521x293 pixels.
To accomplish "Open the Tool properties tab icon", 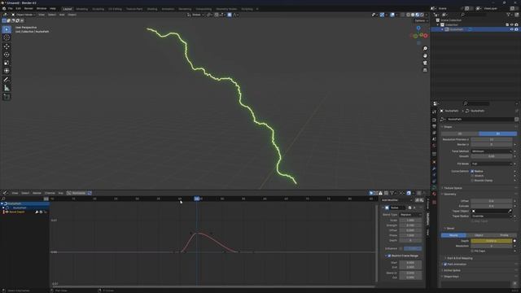I will point(434,112).
